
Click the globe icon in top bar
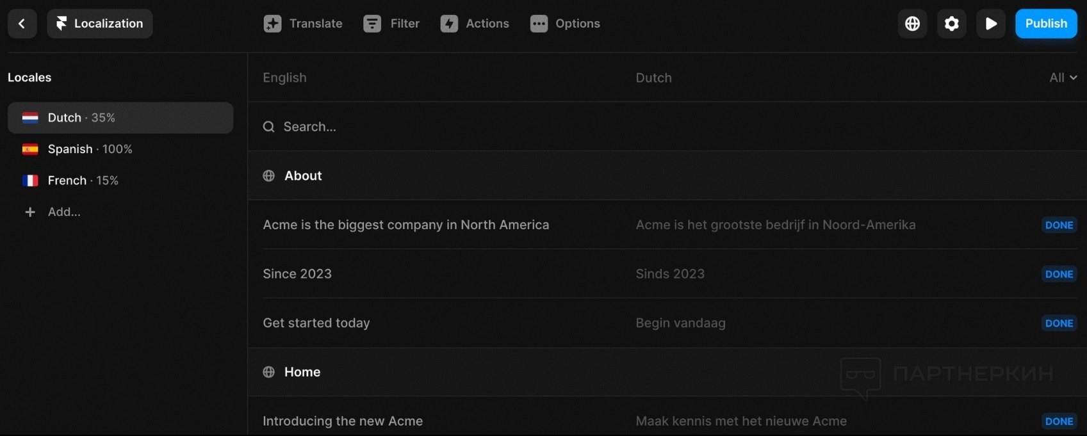coord(912,24)
